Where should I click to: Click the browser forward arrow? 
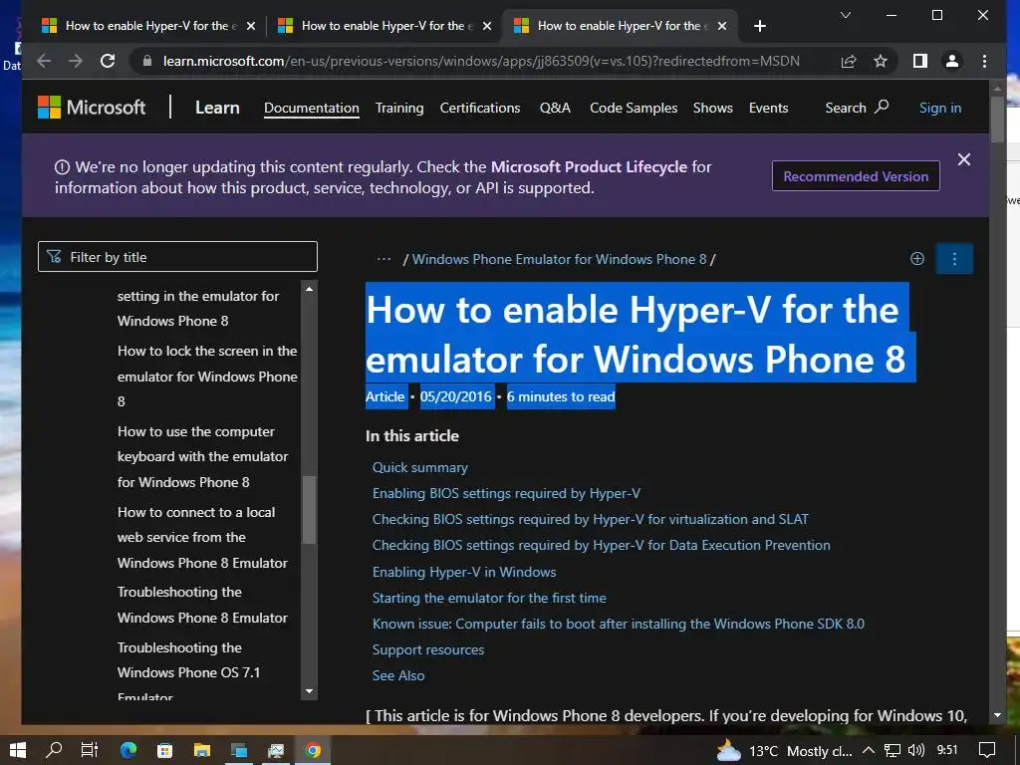[x=76, y=61]
